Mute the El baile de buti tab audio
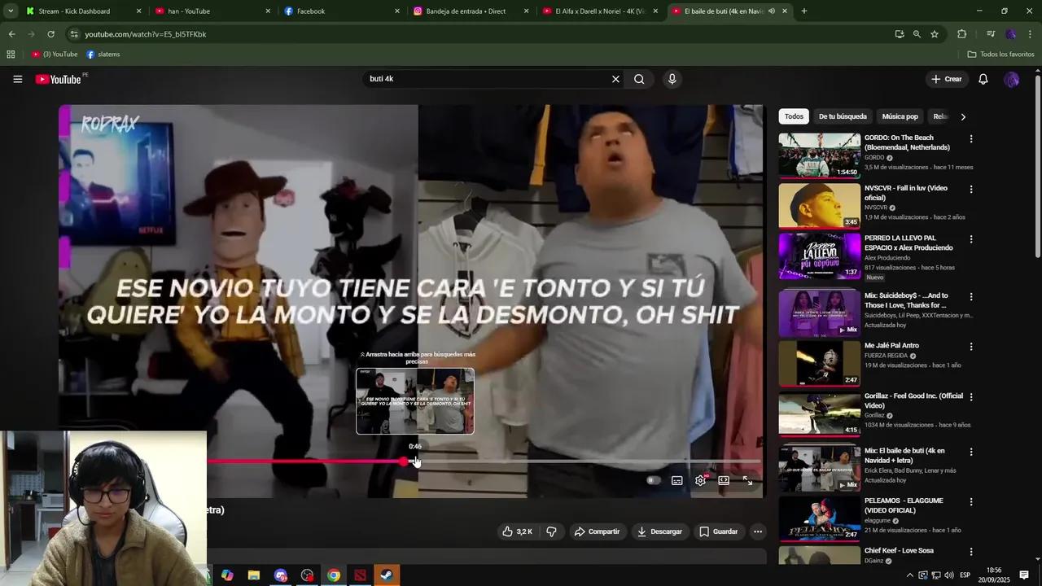The height and width of the screenshot is (586, 1042). click(771, 11)
